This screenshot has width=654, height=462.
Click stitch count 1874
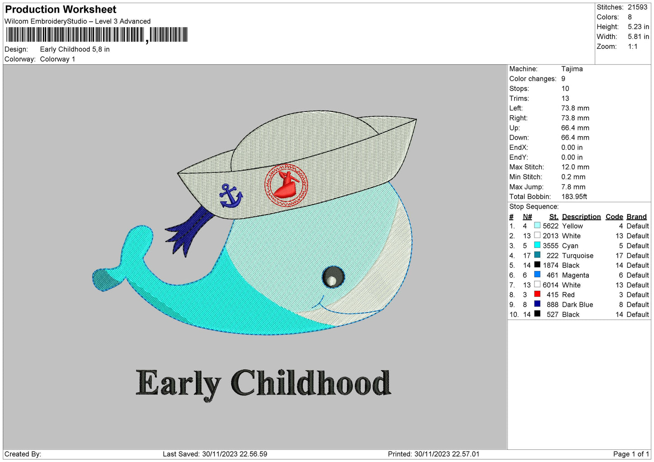pos(550,265)
